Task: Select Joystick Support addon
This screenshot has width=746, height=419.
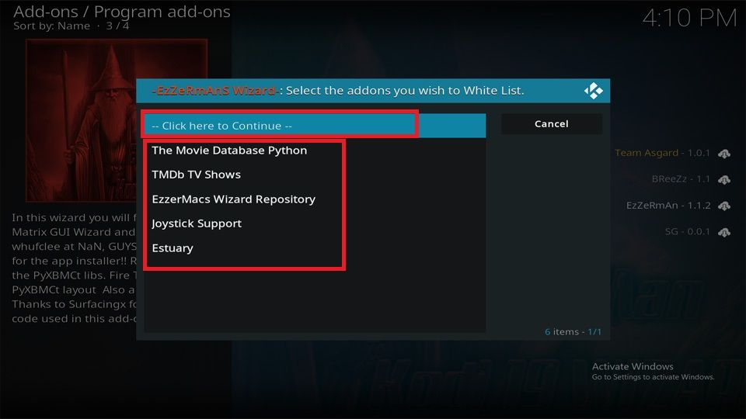Action: pyautogui.click(x=315, y=223)
